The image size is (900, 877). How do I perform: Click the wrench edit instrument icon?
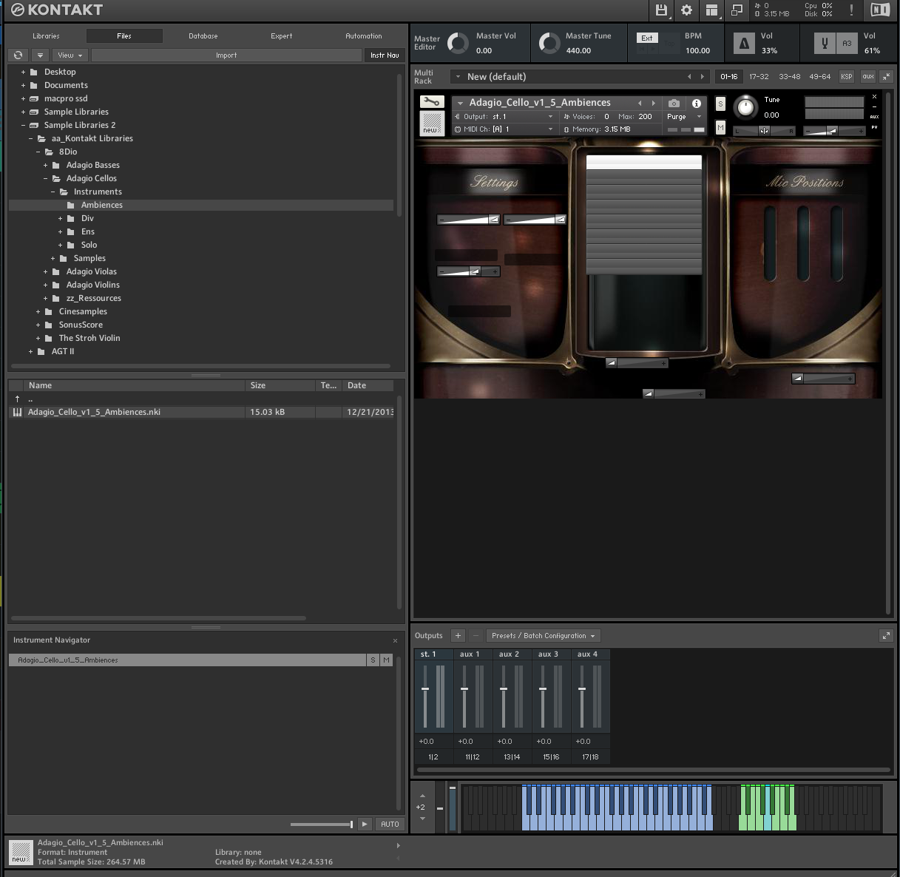click(x=431, y=102)
